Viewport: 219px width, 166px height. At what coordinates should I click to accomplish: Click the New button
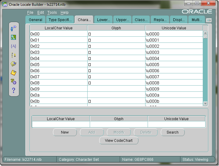coord(65,132)
